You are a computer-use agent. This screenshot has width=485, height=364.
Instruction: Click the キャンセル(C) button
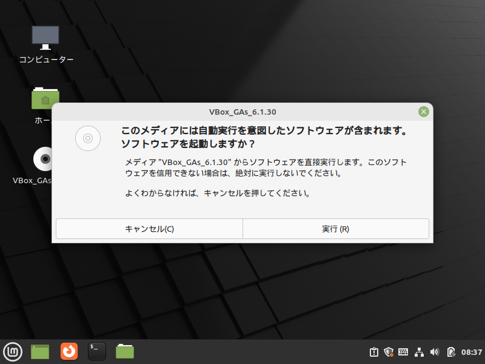(149, 229)
